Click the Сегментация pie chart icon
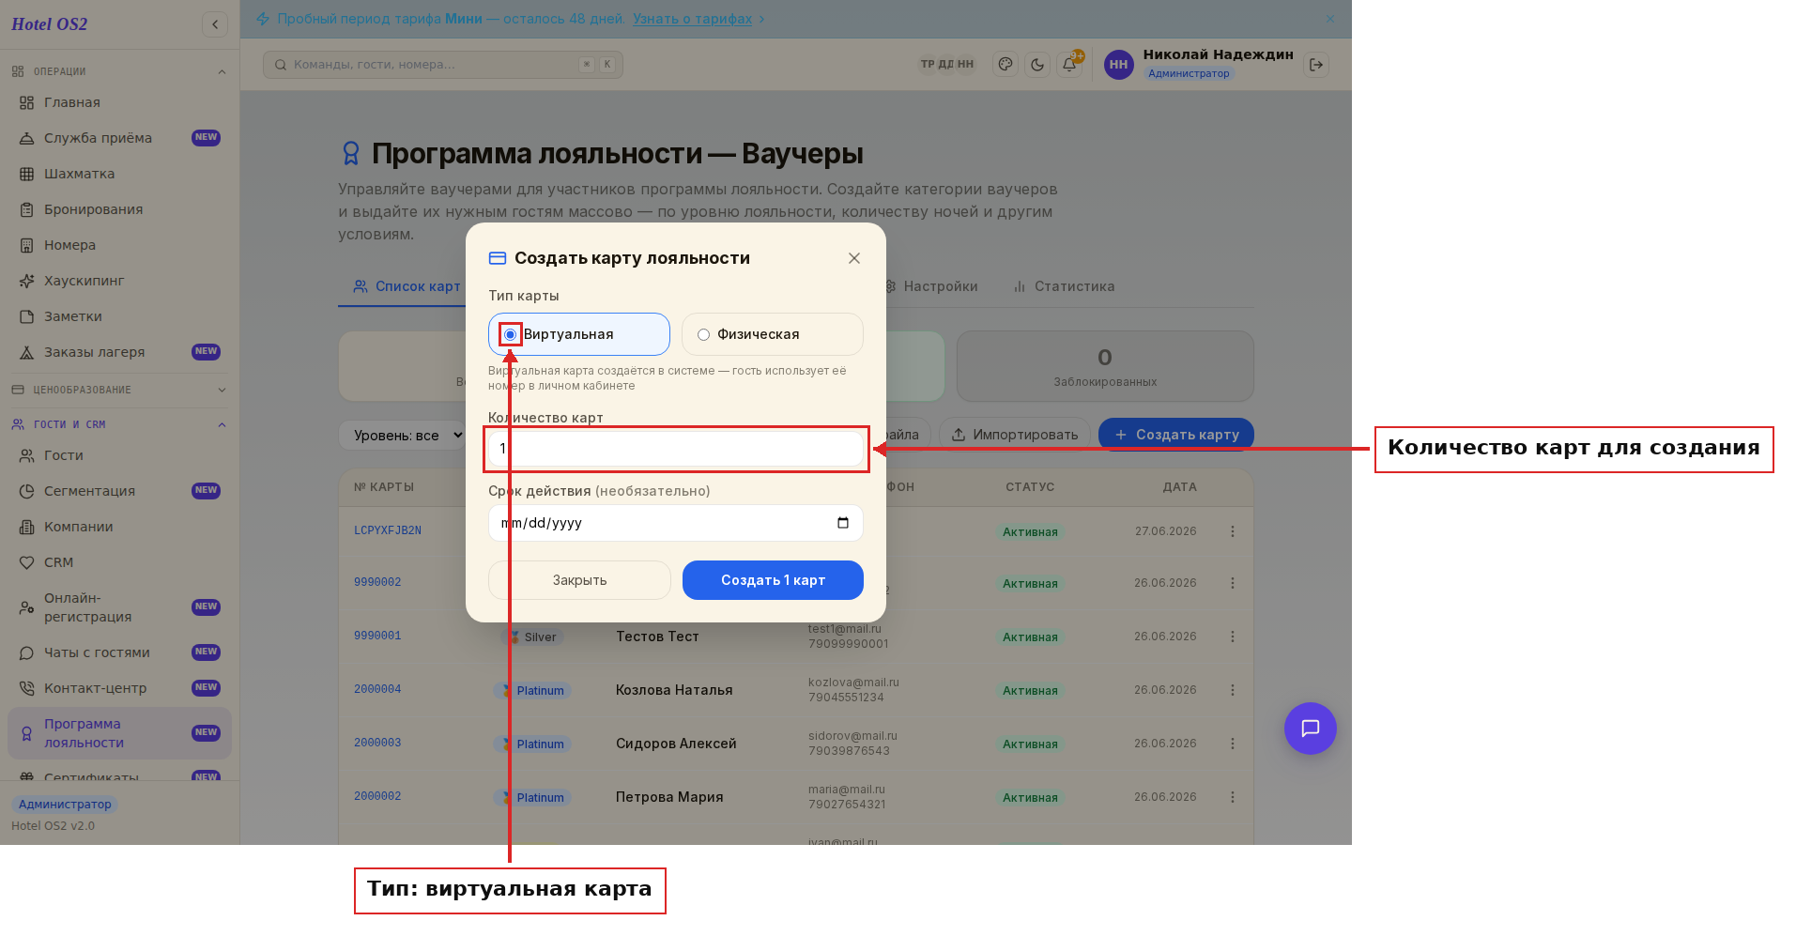The height and width of the screenshot is (936, 1796). coord(26,491)
